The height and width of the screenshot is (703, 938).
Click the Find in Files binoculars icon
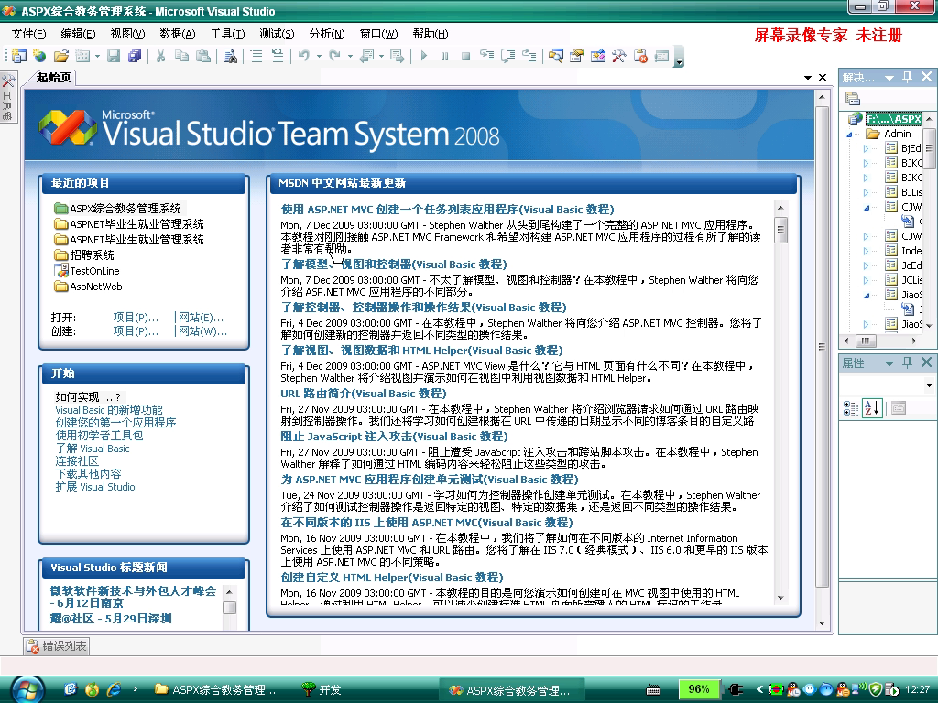pos(230,56)
